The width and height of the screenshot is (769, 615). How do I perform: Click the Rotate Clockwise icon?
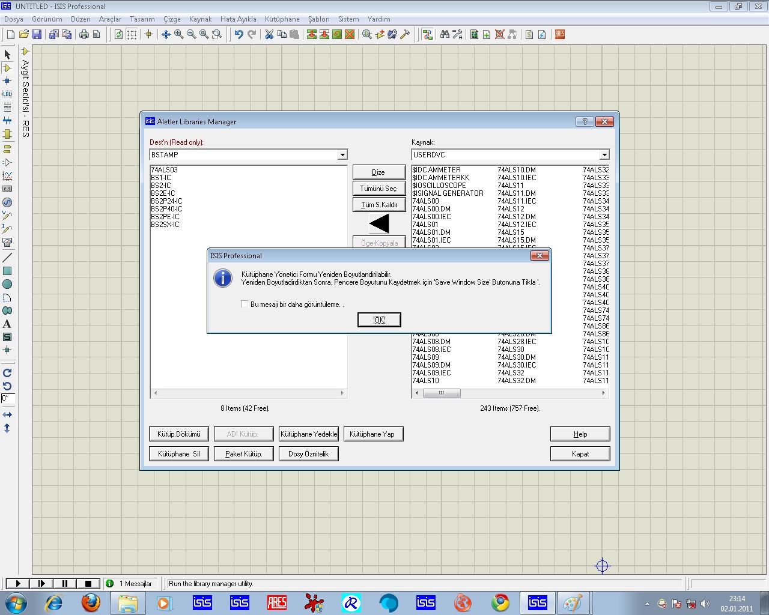point(7,373)
